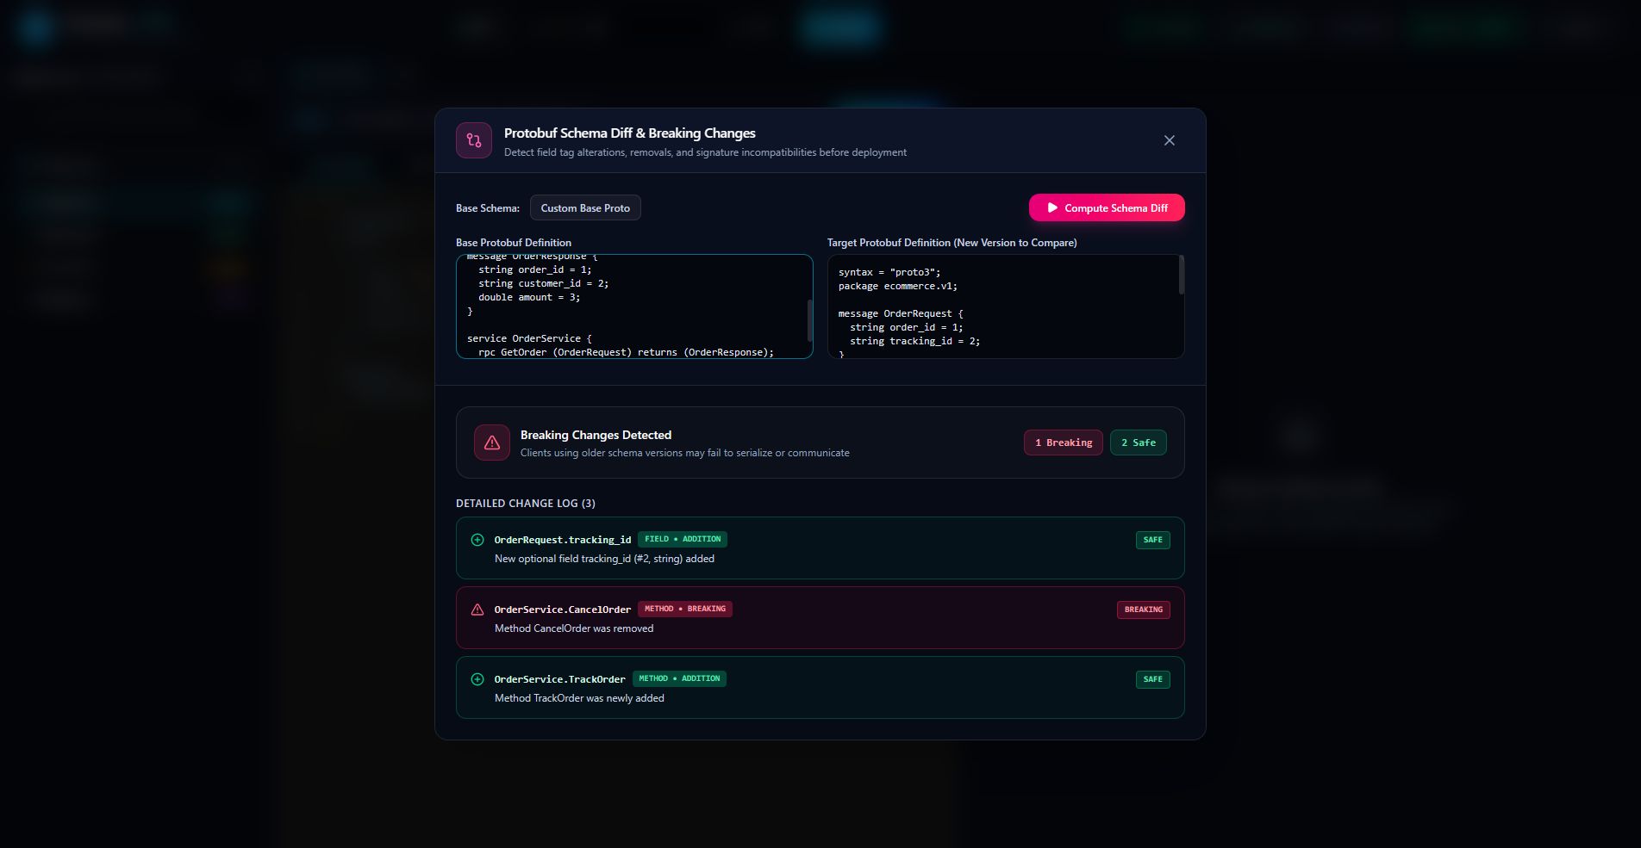Click inside the Base Protobuf Definition editor
The height and width of the screenshot is (848, 1641).
tap(634, 306)
